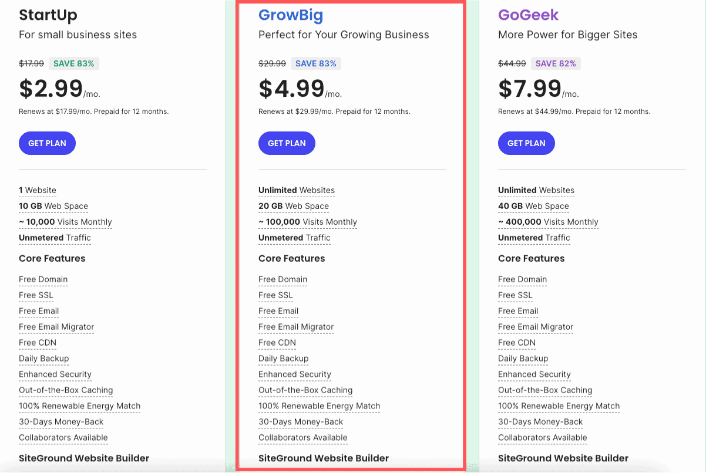
Task: Click ~ 10,000 Visits Monthly in StartUp
Action: pos(65,222)
